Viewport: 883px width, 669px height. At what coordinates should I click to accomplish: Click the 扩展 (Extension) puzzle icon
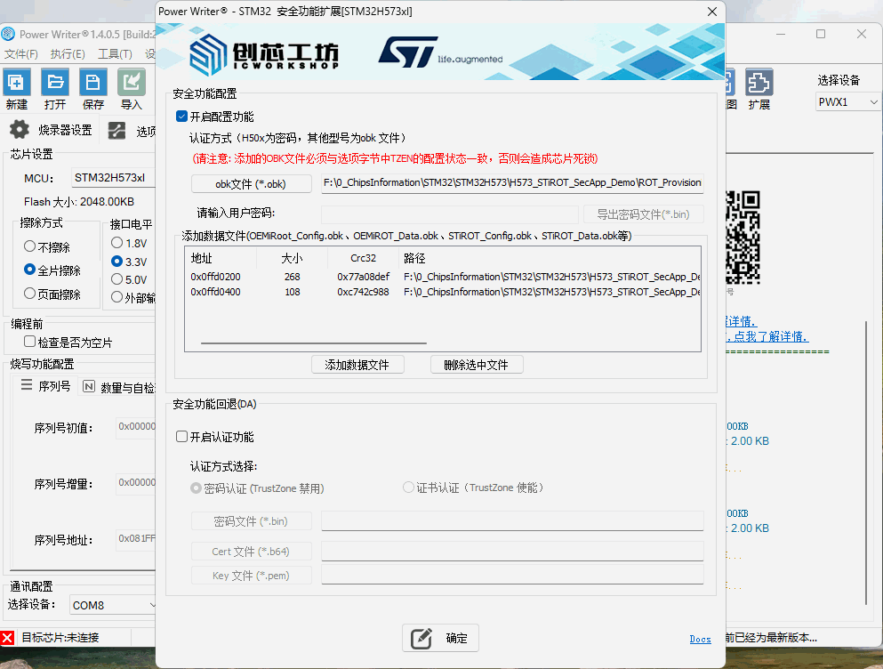pos(759,83)
